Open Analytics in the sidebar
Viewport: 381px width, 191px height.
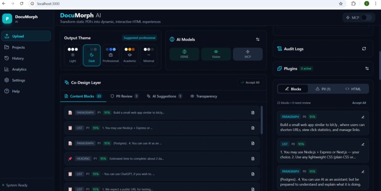26,69
